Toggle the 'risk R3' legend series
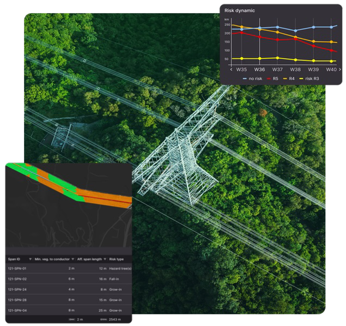This screenshot has height=326, width=346. (309, 78)
